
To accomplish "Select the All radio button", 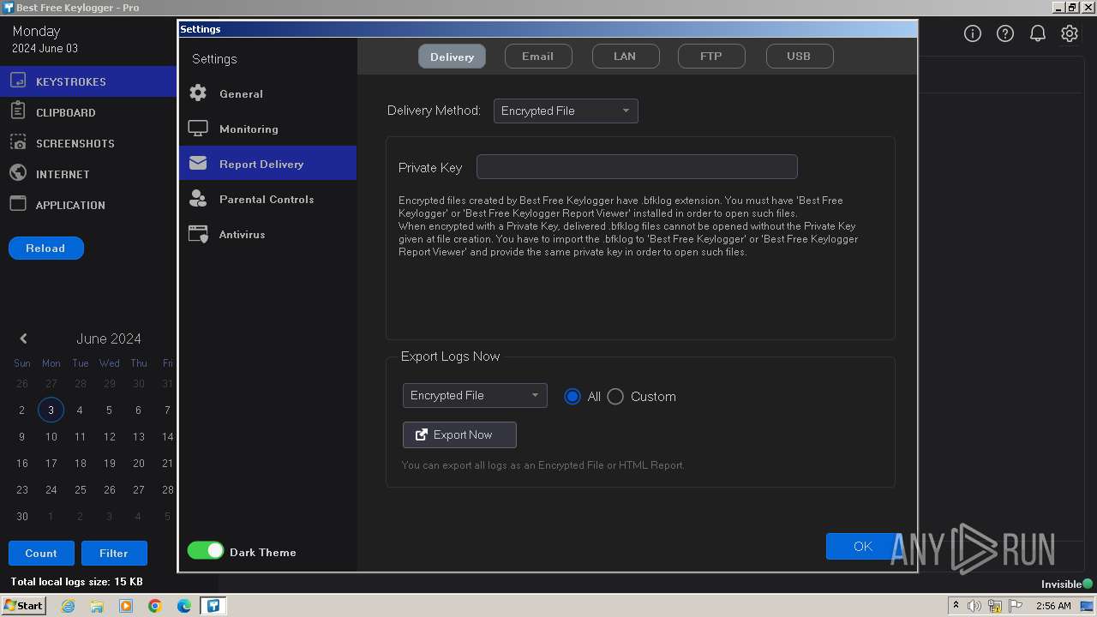I will coord(572,396).
